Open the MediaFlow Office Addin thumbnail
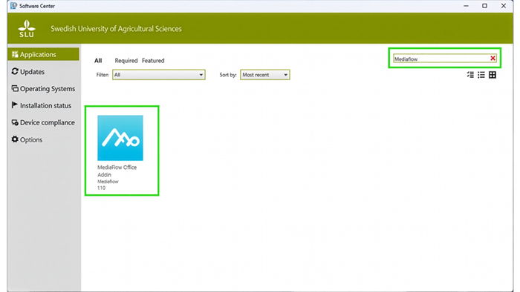This screenshot has height=292, width=520. pos(120,138)
